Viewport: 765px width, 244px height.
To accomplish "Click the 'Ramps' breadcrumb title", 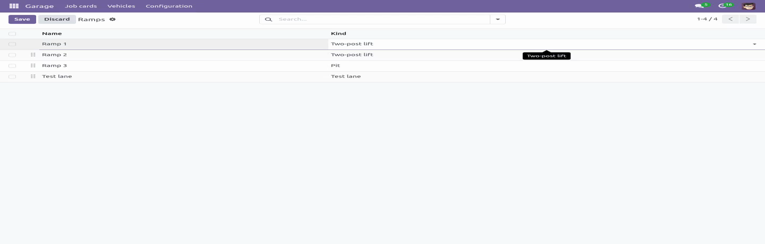I will click(x=91, y=19).
